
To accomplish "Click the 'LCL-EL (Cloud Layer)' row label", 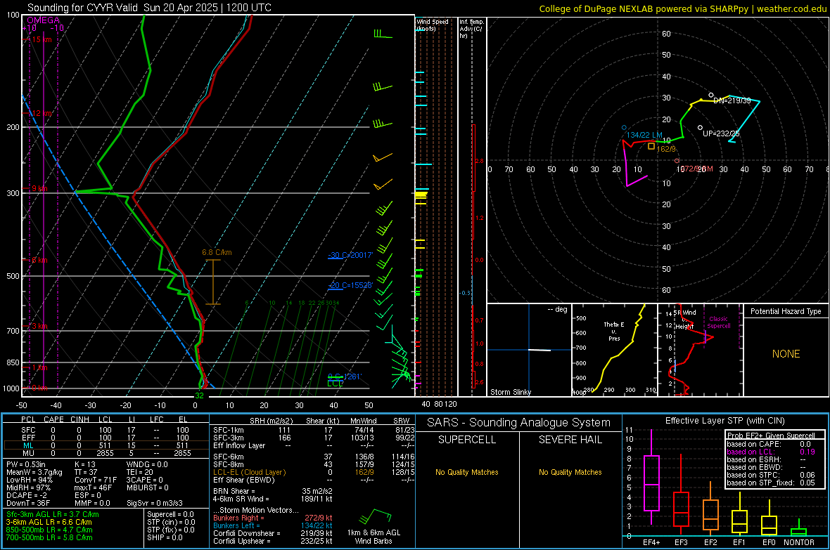I will [x=249, y=472].
